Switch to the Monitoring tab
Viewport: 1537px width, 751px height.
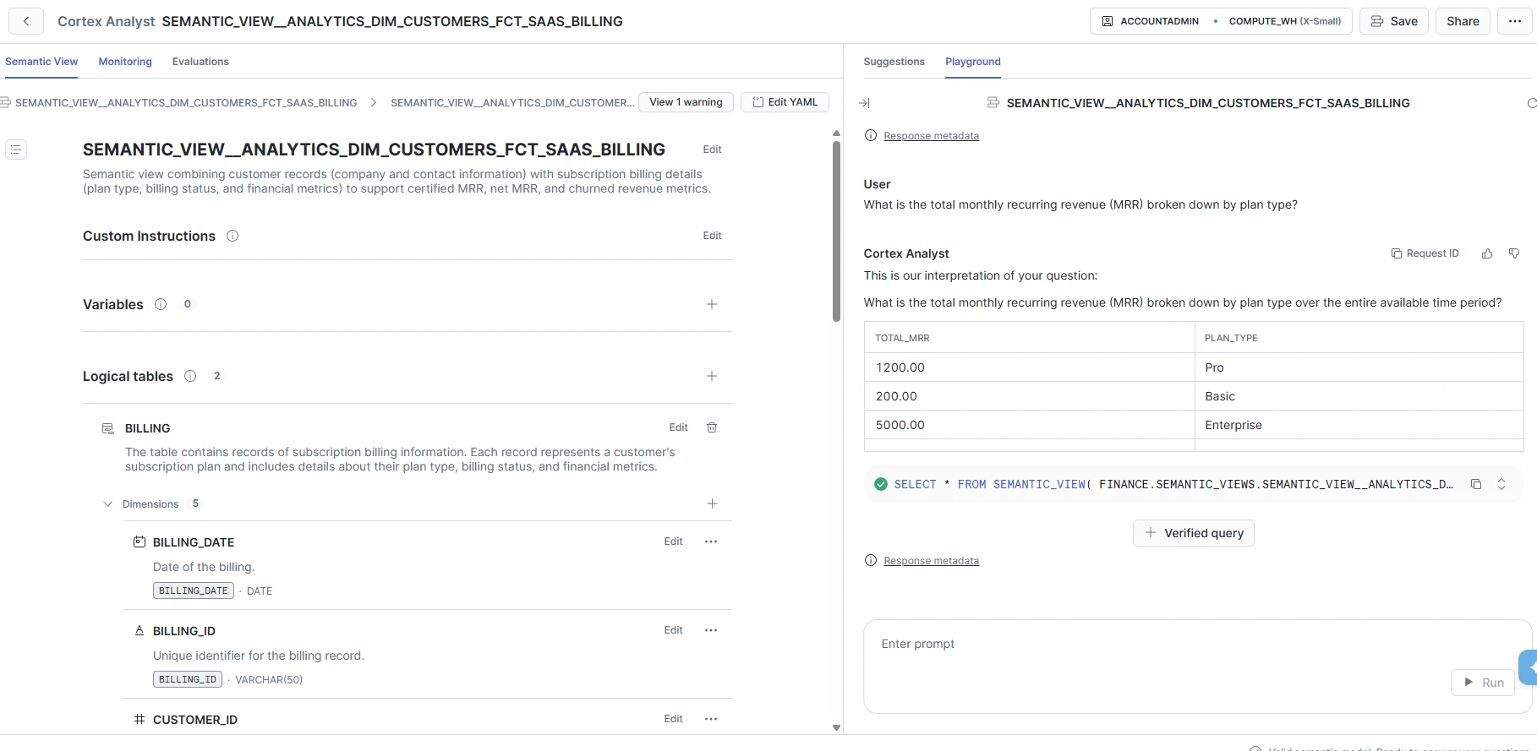tap(125, 62)
